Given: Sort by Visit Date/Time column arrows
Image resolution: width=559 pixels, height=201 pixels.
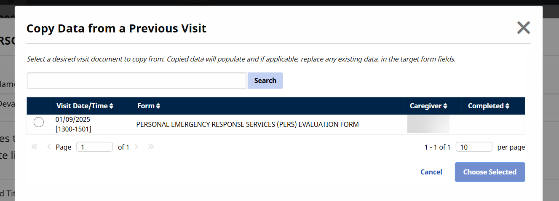Looking at the screenshot, I should tap(111, 106).
